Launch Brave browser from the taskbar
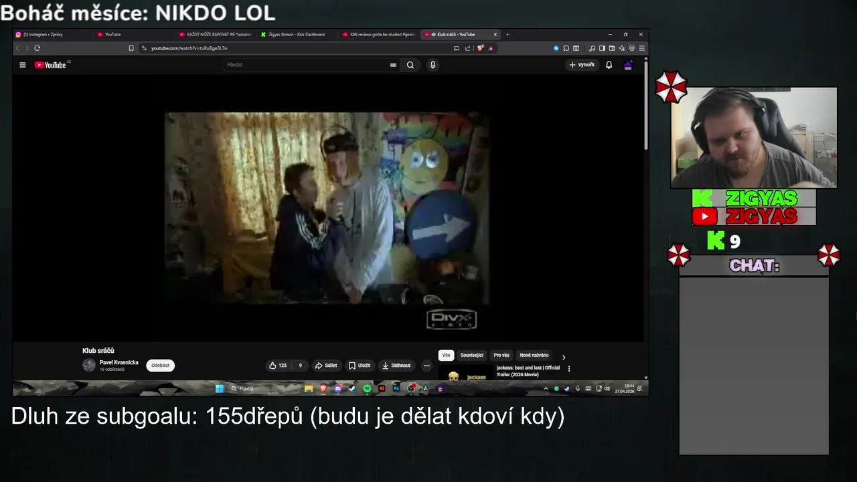 pos(323,388)
